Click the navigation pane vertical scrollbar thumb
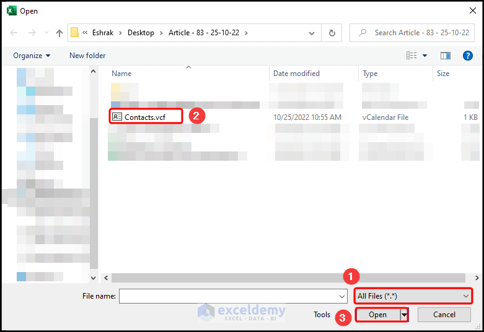The image size is (484, 332). [94, 194]
